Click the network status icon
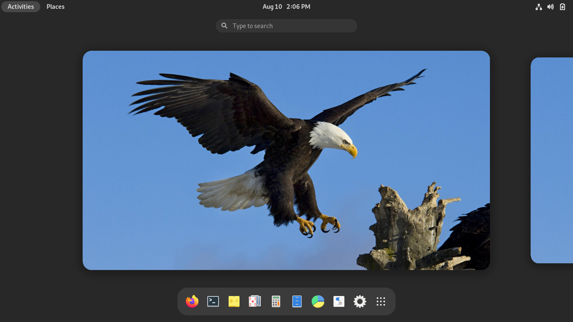This screenshot has height=322, width=573. tap(539, 7)
